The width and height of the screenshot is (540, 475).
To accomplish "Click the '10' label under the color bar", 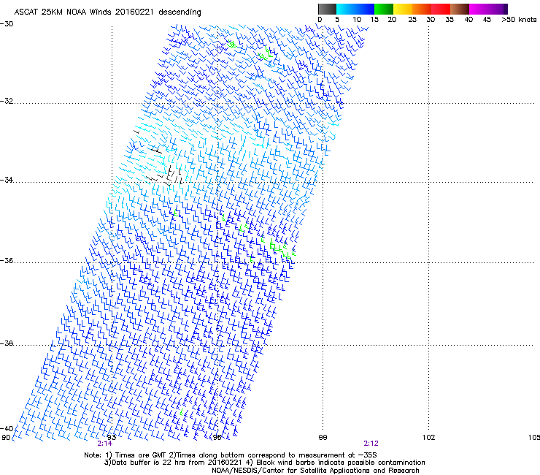I will (357, 20).
